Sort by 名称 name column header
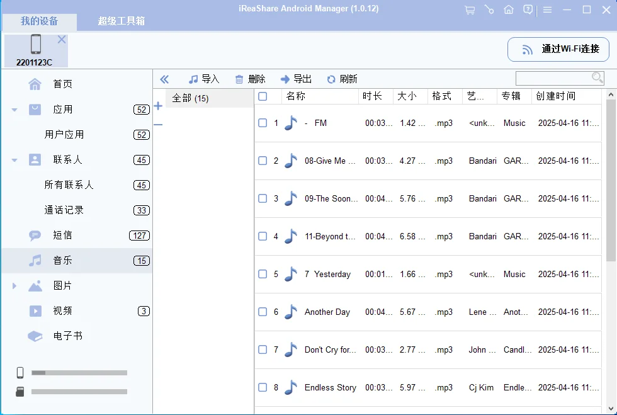The height and width of the screenshot is (415, 617). point(320,96)
